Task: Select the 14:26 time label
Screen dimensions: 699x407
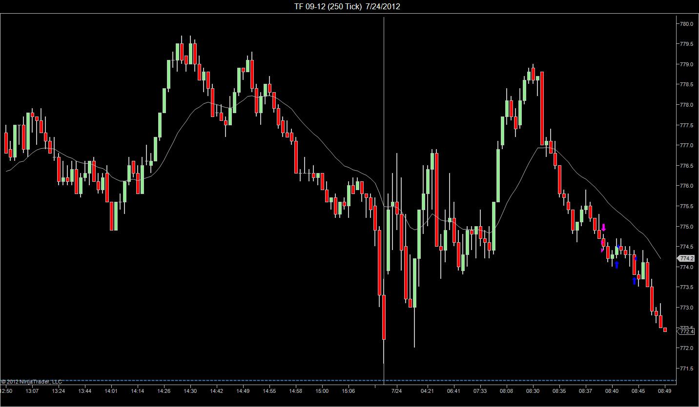Action: pyautogui.click(x=164, y=391)
